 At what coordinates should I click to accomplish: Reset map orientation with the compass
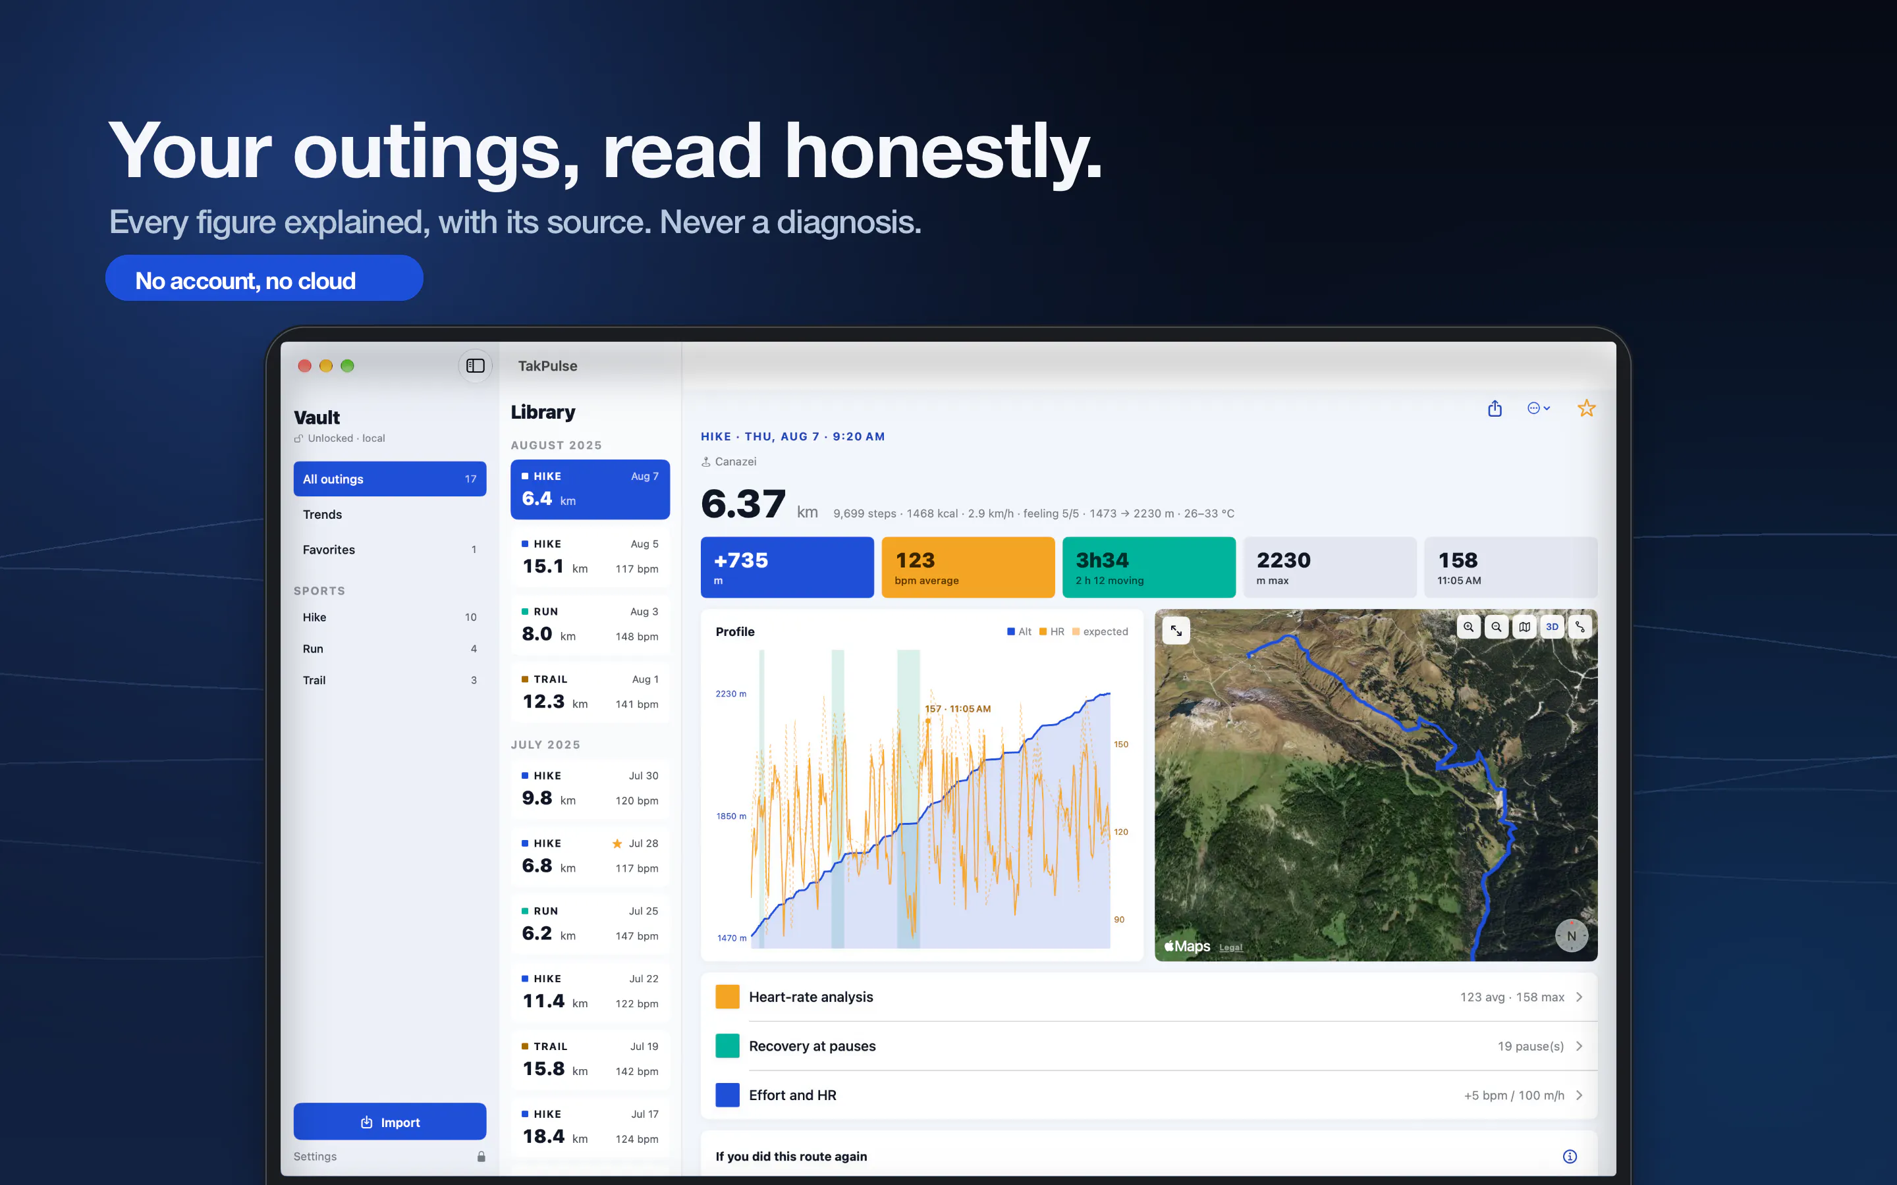pyautogui.click(x=1571, y=935)
